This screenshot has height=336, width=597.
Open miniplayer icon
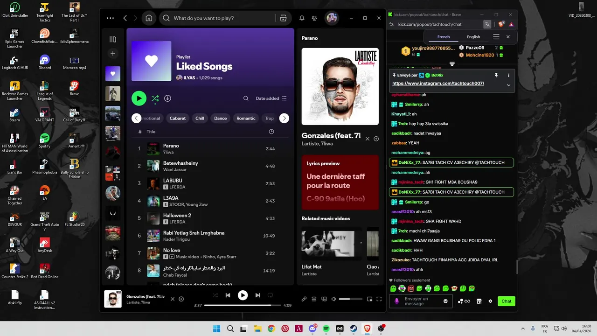tap(369, 299)
